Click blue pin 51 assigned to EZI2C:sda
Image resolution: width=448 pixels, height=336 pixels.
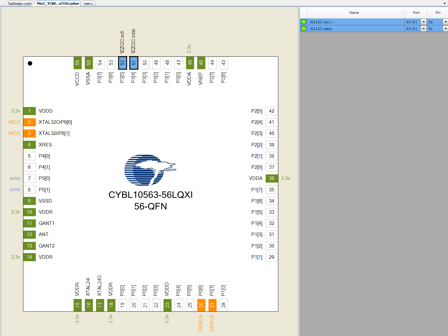(x=134, y=63)
